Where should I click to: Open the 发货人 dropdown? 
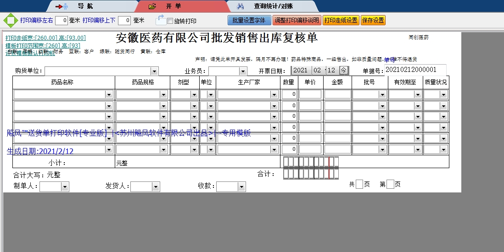click(x=156, y=186)
